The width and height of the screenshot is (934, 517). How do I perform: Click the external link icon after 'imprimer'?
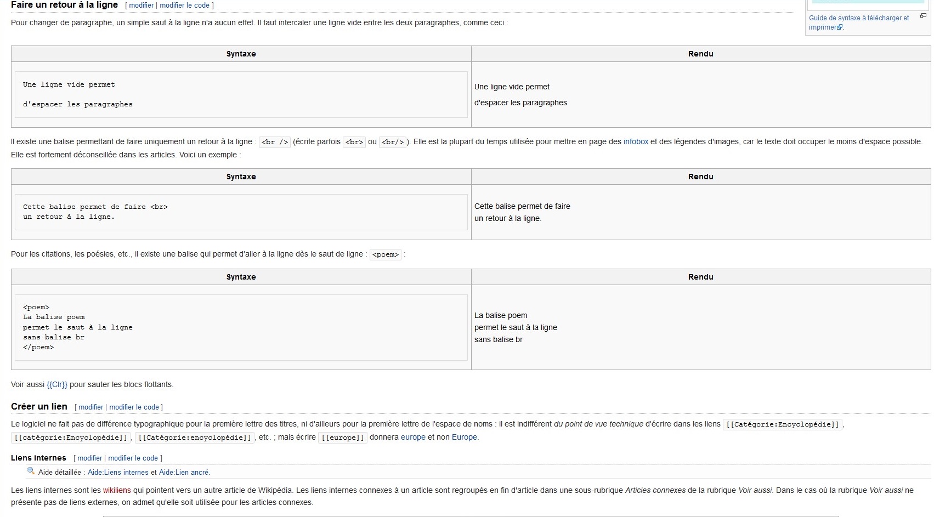click(x=840, y=26)
